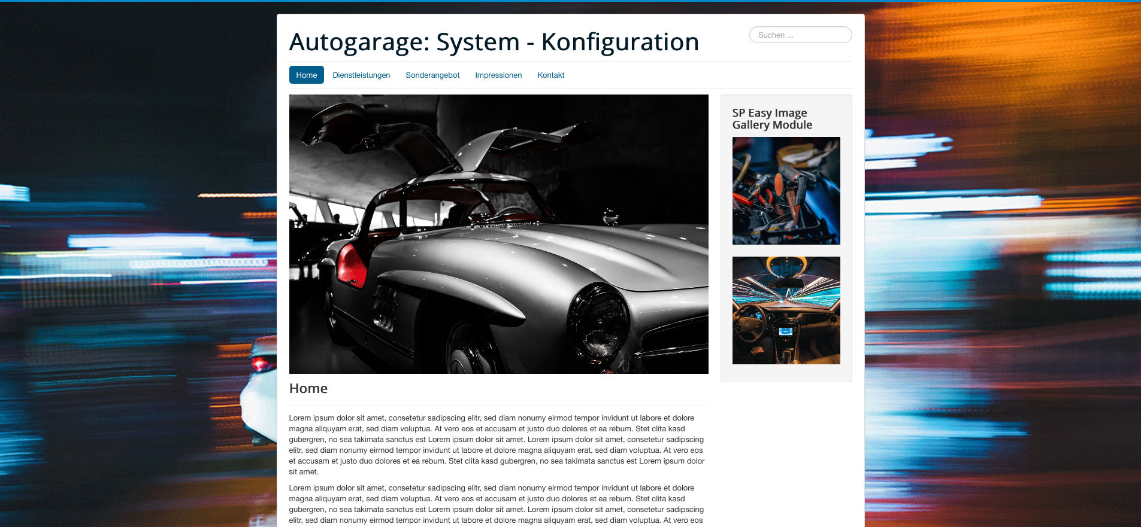The height and width of the screenshot is (527, 1141).
Task: Click the SP Easy Image Gallery Module title
Action: pyautogui.click(x=771, y=118)
